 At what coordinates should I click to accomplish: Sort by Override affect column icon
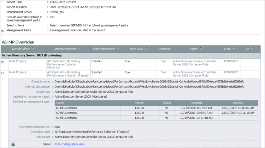[33, 49]
